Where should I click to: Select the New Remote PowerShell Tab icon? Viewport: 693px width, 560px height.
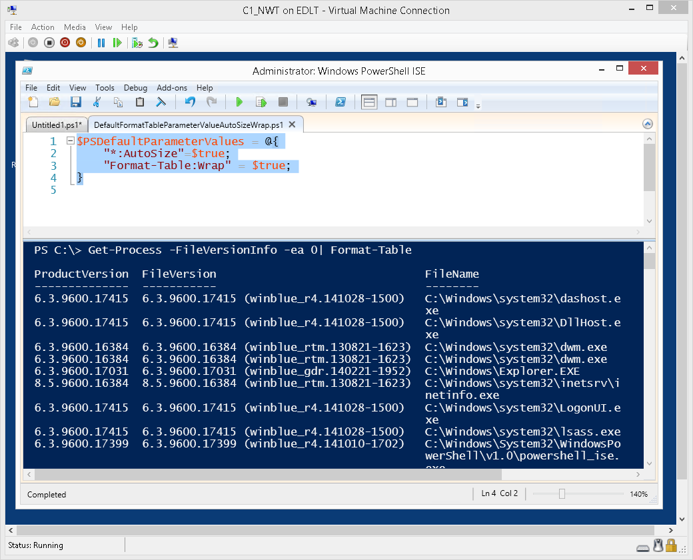coord(311,102)
